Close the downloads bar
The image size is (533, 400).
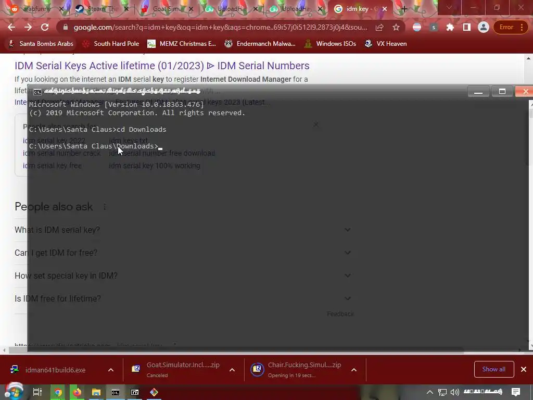[x=524, y=369]
